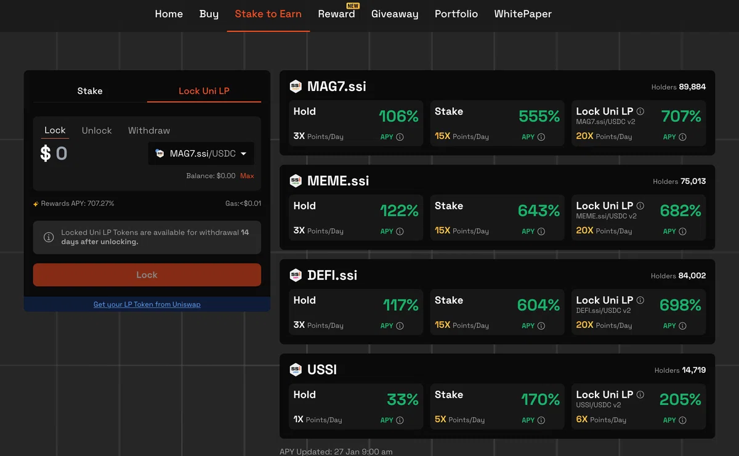Image resolution: width=739 pixels, height=456 pixels.
Task: Open the MEME.ssi Lock Uni LP APY info icon
Action: pos(682,231)
